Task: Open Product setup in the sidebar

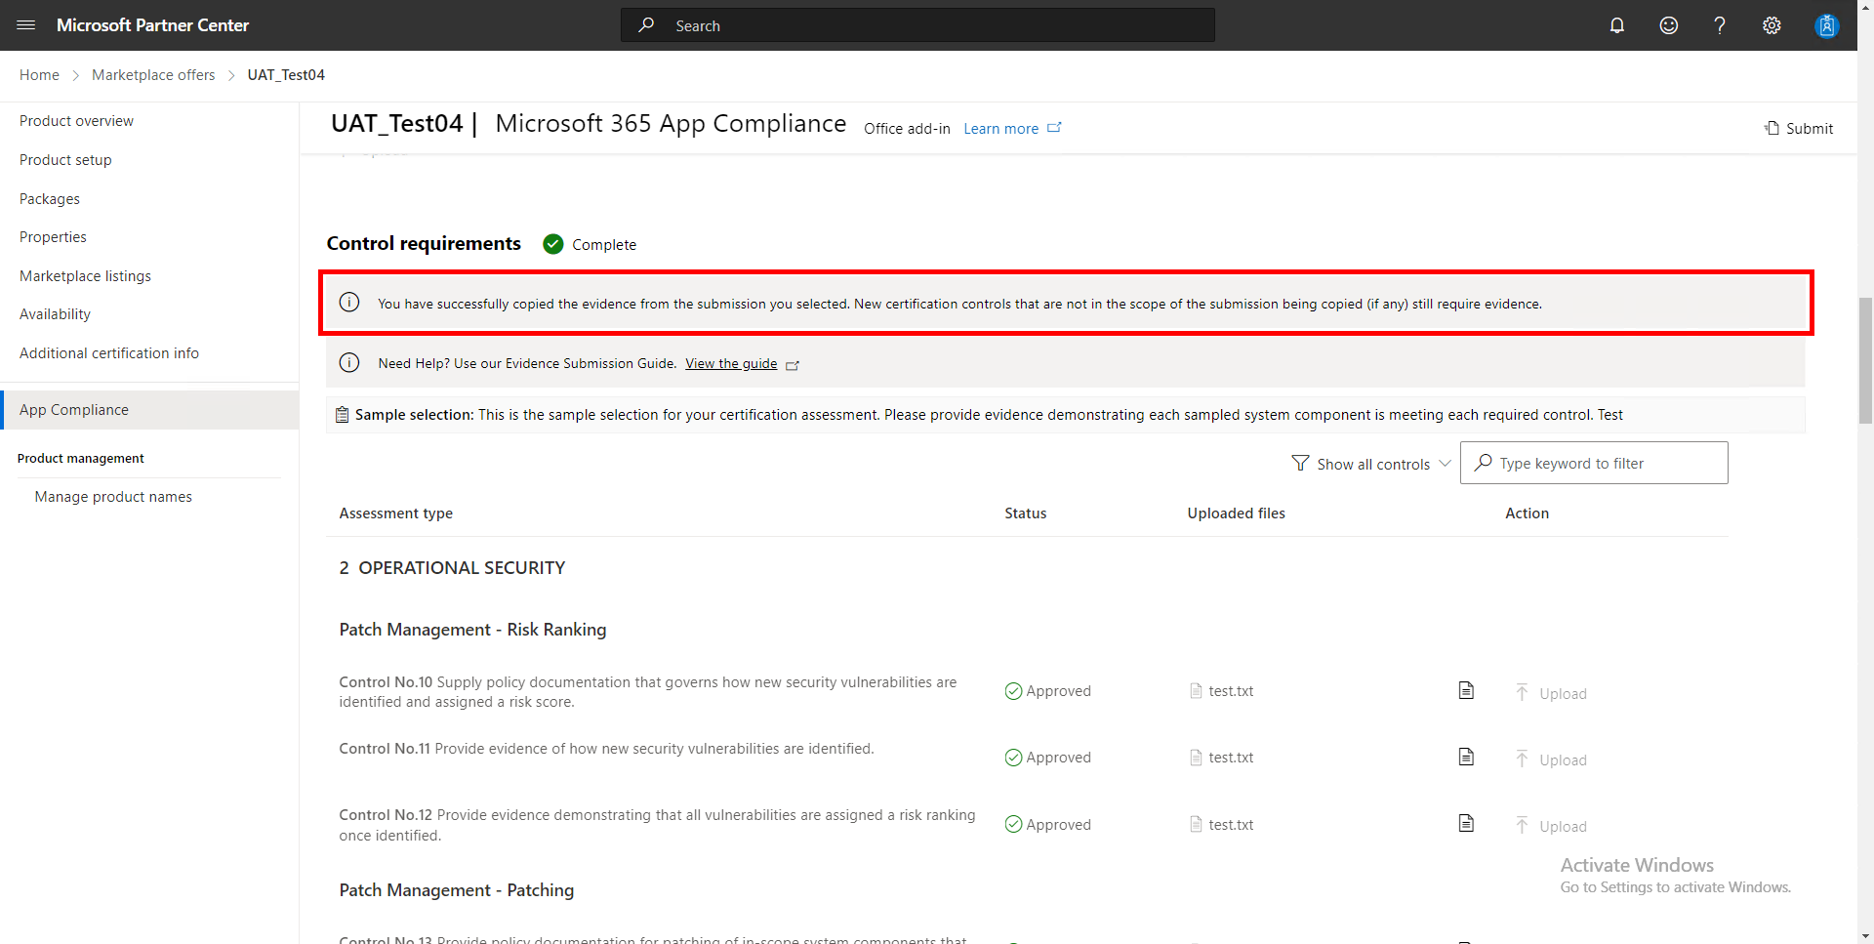Action: (65, 160)
